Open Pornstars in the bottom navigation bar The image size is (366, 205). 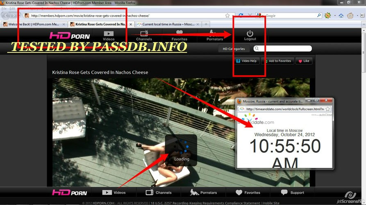coord(204,192)
